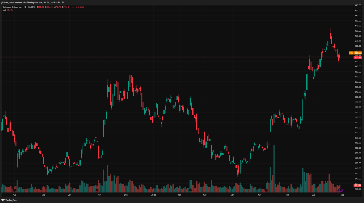
Task: Click the 470.00 price scale label
Action: [358, 11]
